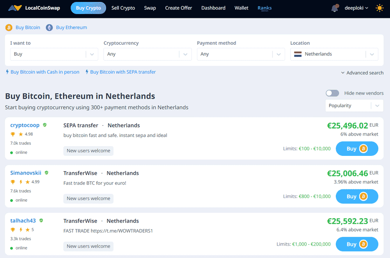Viewport: 390px width, 258px height.
Task: Click the 7.0k trades text
Action: (x=21, y=143)
